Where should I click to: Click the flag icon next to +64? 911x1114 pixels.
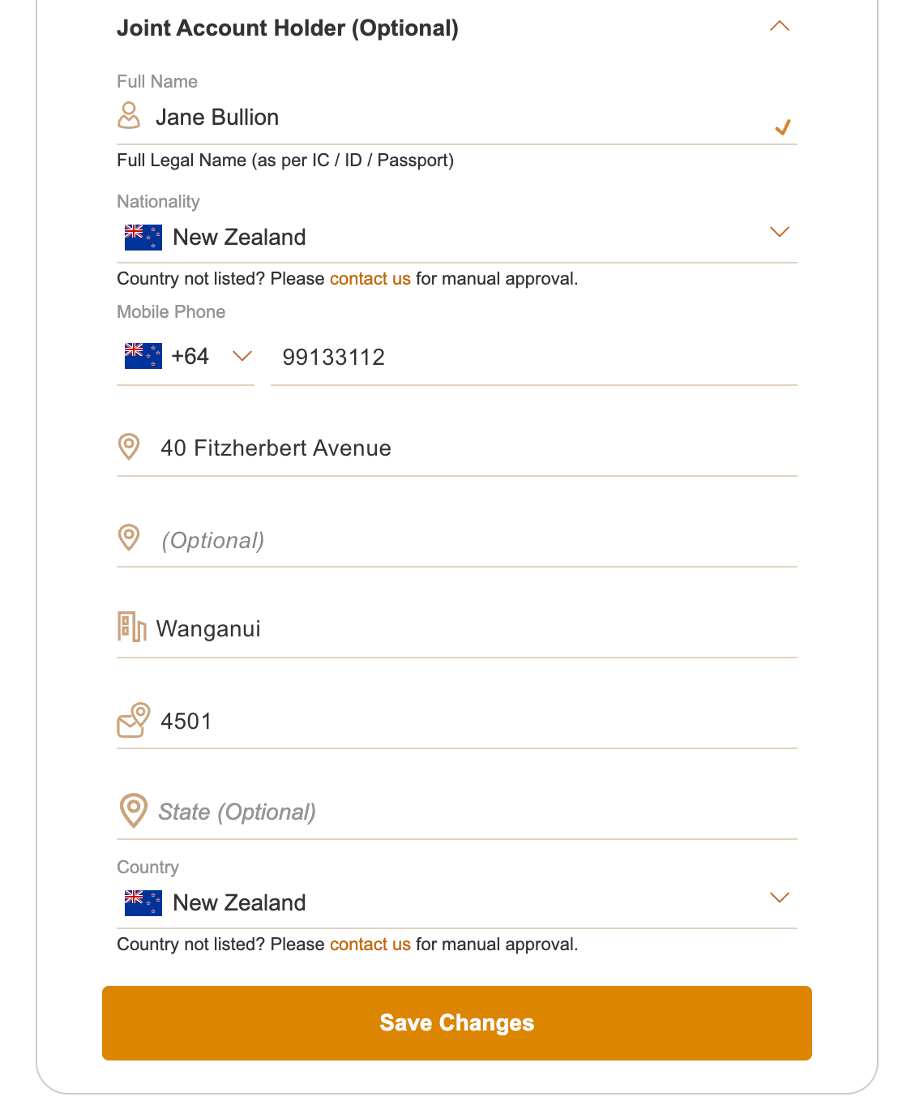click(143, 356)
